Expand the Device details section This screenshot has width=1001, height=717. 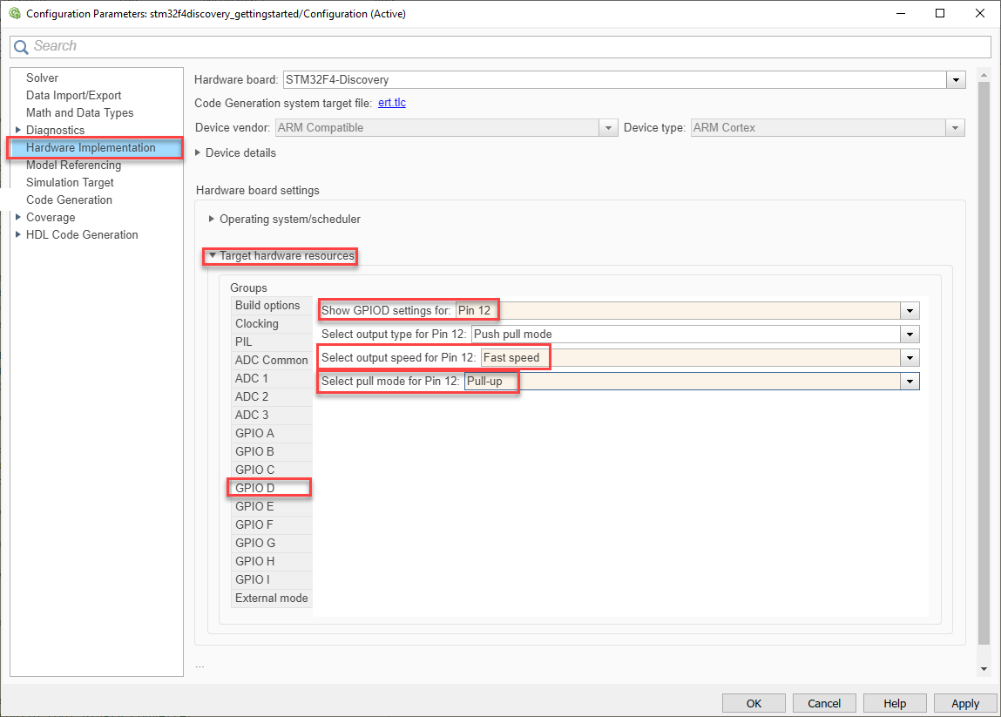click(x=199, y=153)
